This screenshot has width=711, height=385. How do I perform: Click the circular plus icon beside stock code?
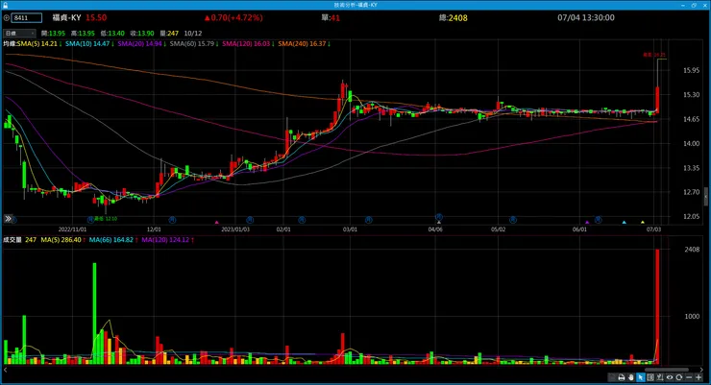coord(7,18)
